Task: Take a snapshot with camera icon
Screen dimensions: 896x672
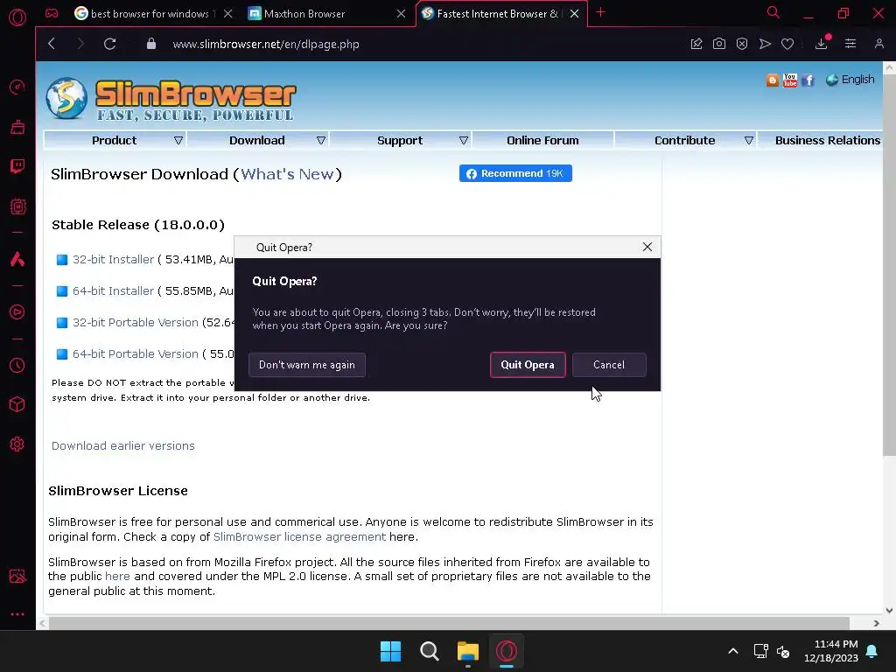Action: coord(719,44)
